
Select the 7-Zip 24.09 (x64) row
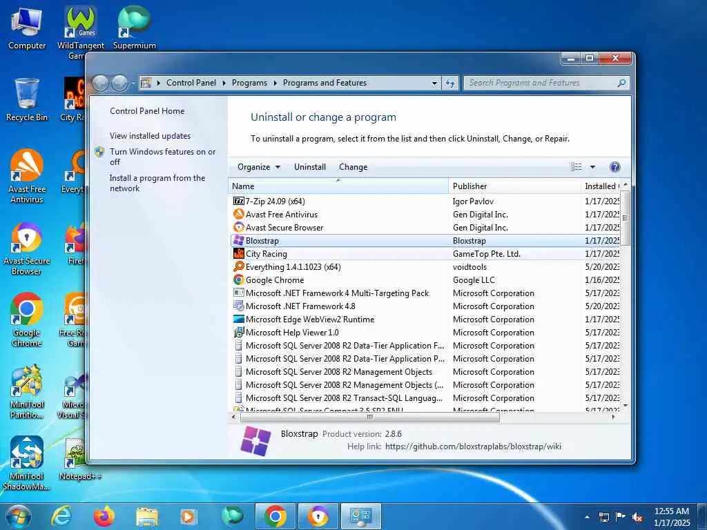[425, 202]
